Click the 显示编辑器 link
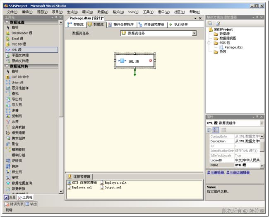 (216, 172)
